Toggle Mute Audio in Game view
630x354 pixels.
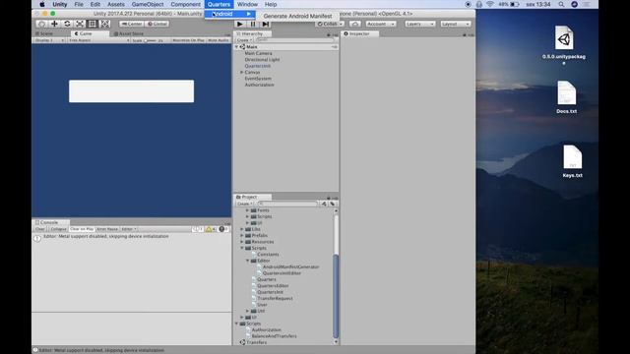click(x=219, y=40)
